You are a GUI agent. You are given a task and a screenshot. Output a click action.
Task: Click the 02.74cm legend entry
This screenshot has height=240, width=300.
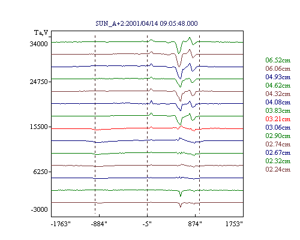click(278, 144)
